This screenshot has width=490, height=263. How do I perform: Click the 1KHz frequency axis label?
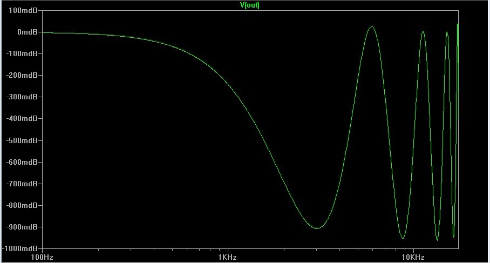[228, 257]
